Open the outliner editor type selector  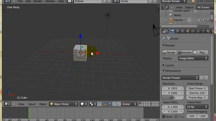click(x=165, y=7)
